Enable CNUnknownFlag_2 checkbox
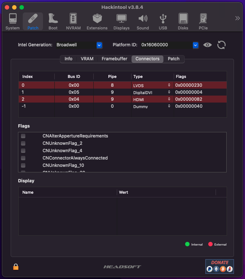 click(23, 143)
